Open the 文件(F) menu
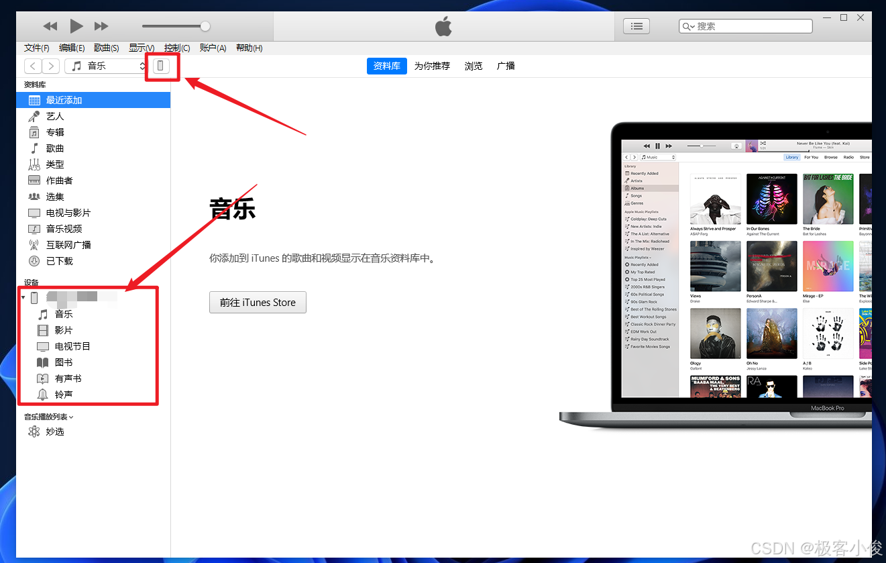Image resolution: width=886 pixels, height=563 pixels. [37, 48]
